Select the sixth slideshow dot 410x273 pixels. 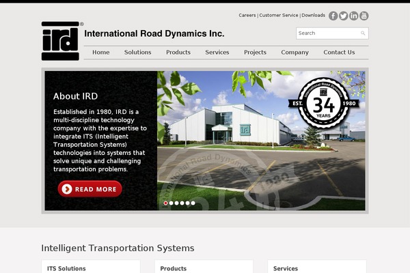tap(193, 203)
